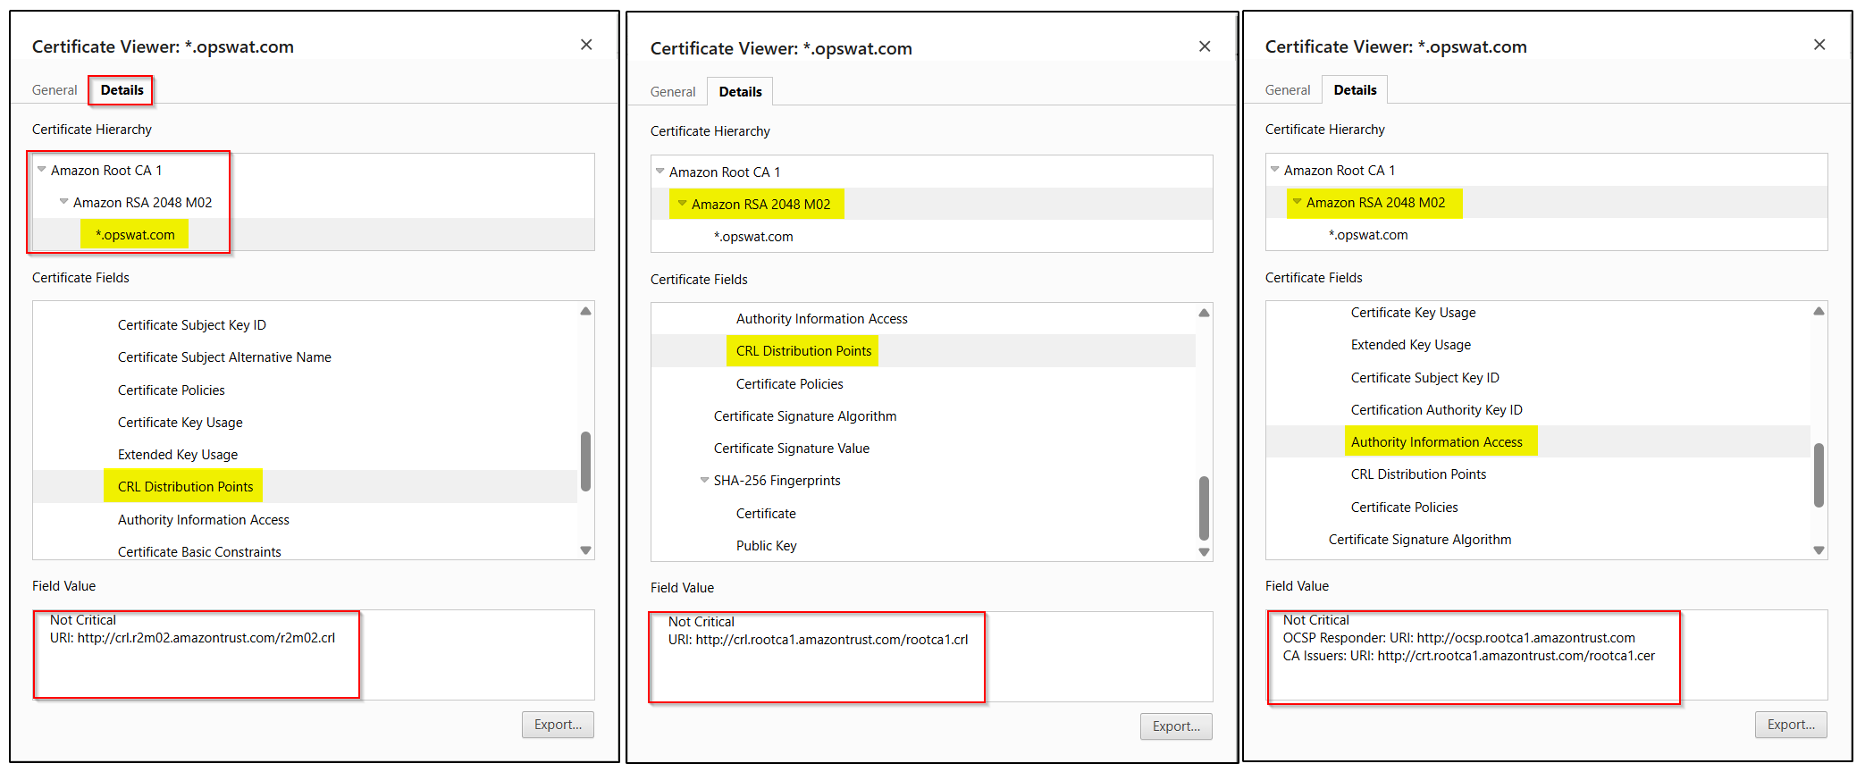1865x772 pixels.
Task: Select Certificate Policies in middle viewer
Action: (x=790, y=384)
